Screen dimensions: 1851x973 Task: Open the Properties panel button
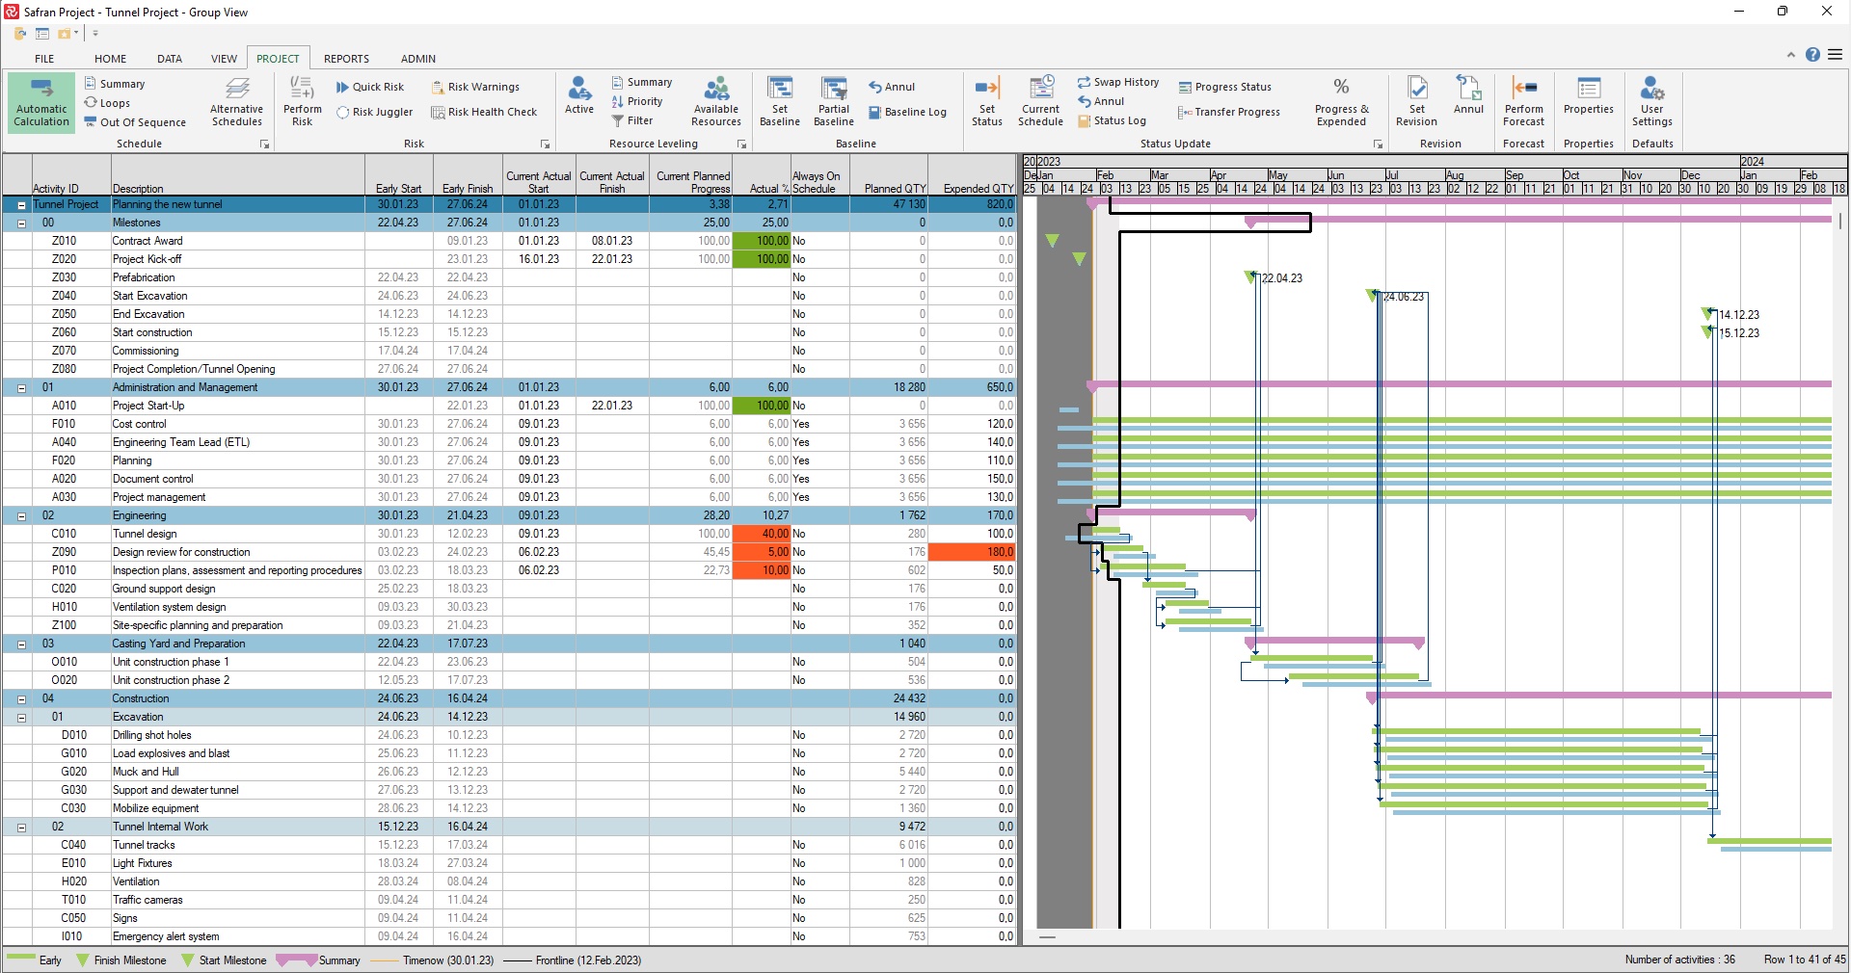coord(1589,96)
